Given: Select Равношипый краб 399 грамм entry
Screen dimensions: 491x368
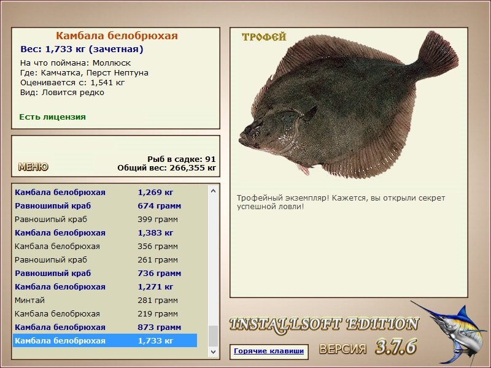Looking at the screenshot, I should (105, 220).
